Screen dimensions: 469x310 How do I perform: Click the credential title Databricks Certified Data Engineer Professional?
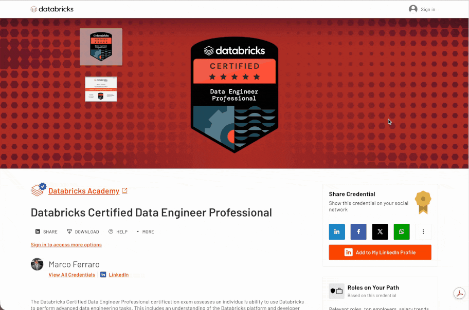(x=151, y=212)
